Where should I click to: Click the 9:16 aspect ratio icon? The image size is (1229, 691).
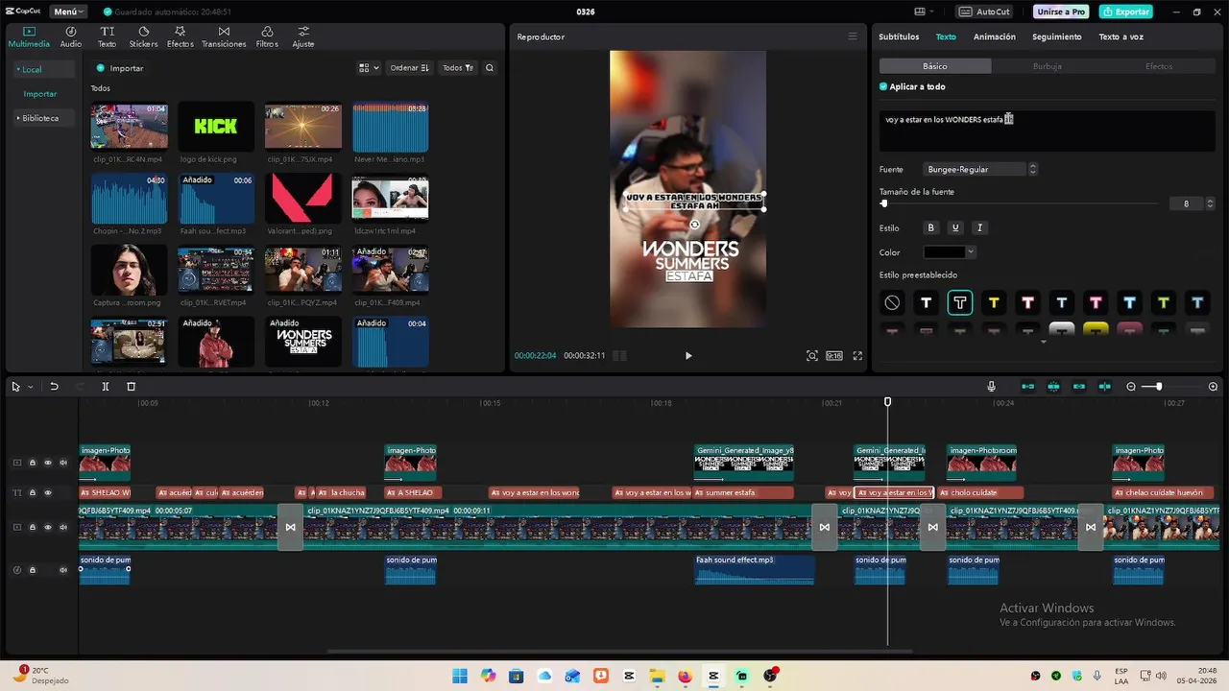click(834, 355)
